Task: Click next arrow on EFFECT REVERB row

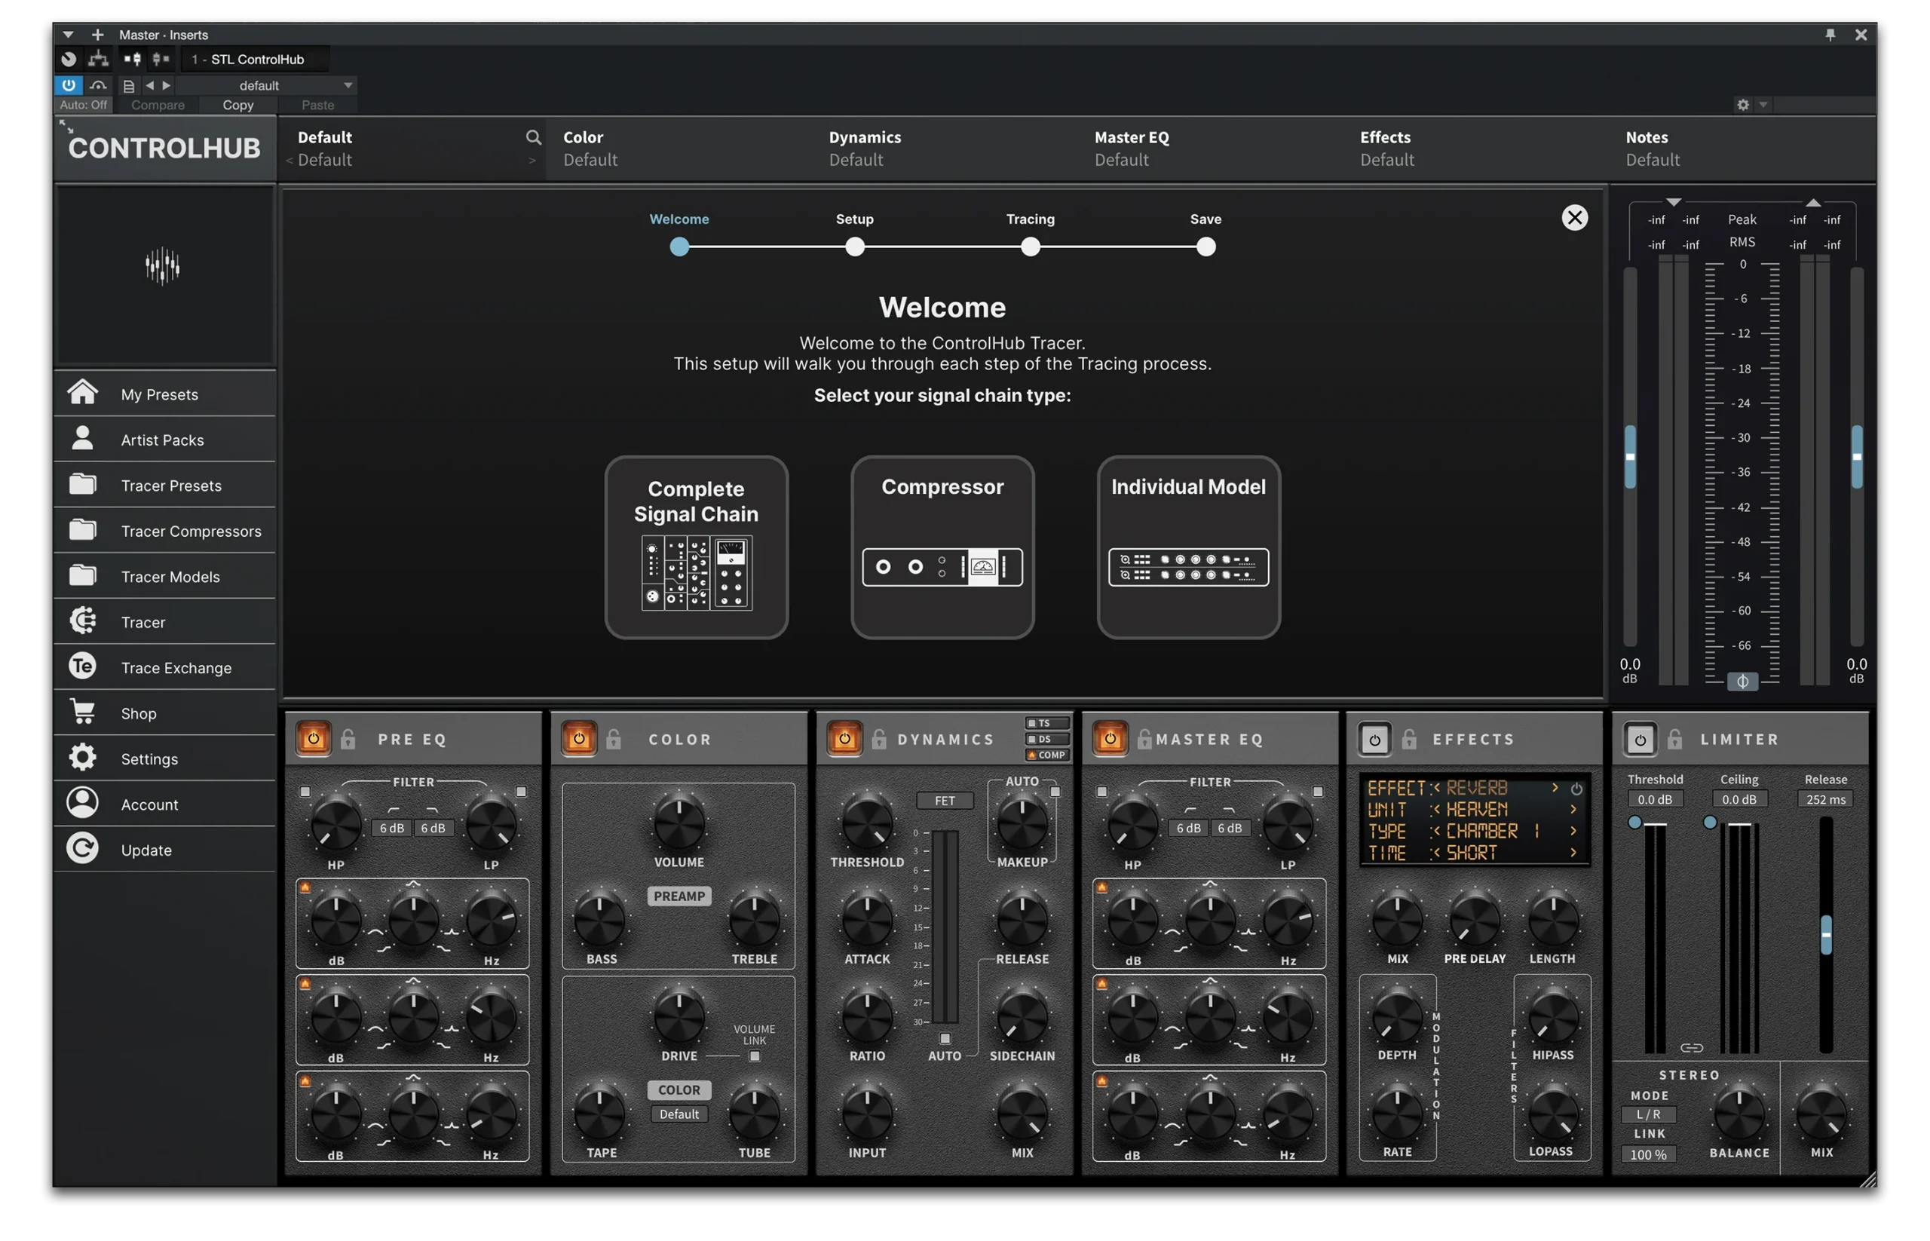Action: (1555, 787)
